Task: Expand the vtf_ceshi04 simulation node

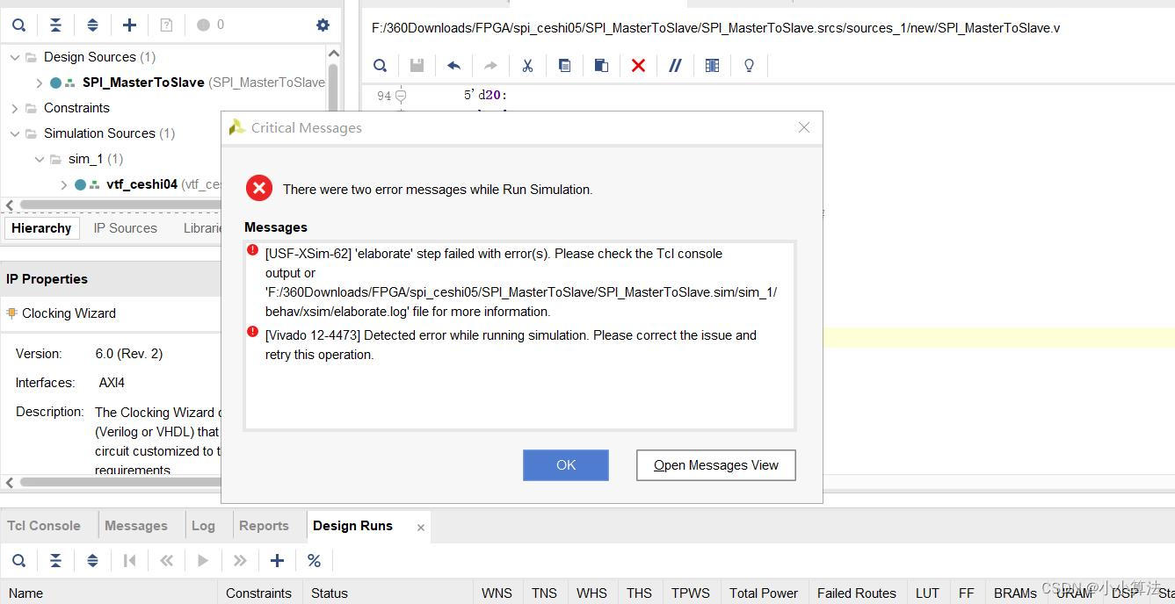Action: (x=64, y=184)
